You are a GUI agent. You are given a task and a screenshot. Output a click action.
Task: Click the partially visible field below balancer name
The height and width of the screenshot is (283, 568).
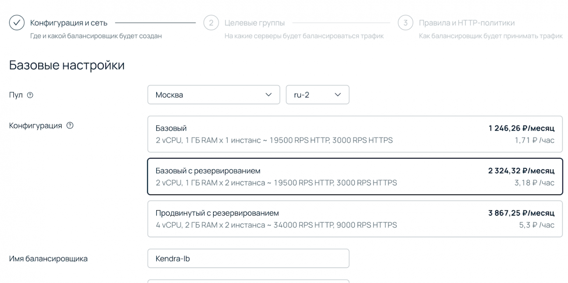(x=249, y=281)
